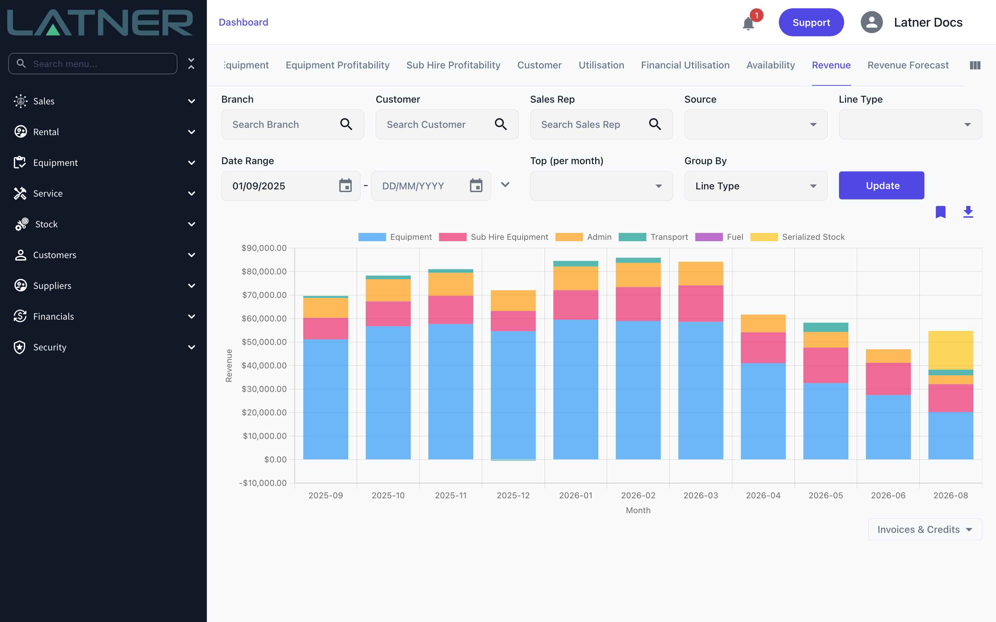Image resolution: width=996 pixels, height=622 pixels.
Task: Open the column layout icon
Action: pos(975,65)
